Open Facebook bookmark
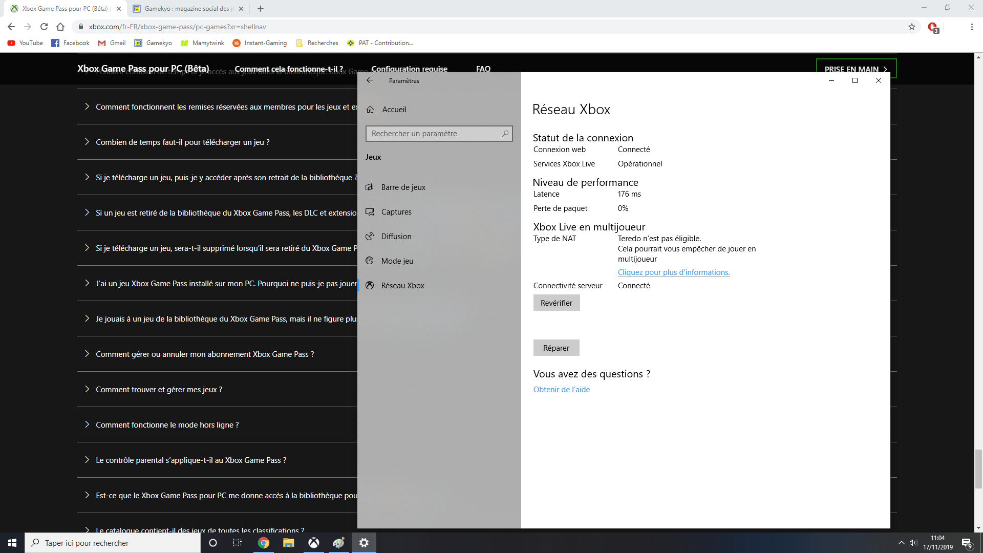The width and height of the screenshot is (983, 553). tap(70, 43)
